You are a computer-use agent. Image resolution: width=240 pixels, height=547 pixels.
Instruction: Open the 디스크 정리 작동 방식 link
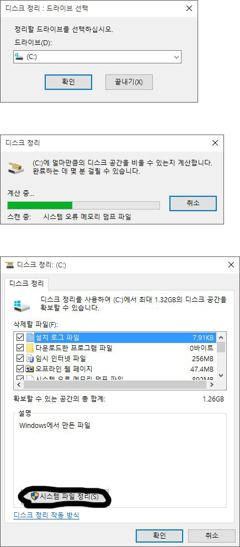coord(46,515)
